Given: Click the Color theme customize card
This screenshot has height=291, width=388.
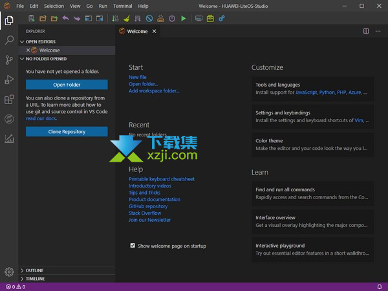Looking at the screenshot, I should click(313, 145).
